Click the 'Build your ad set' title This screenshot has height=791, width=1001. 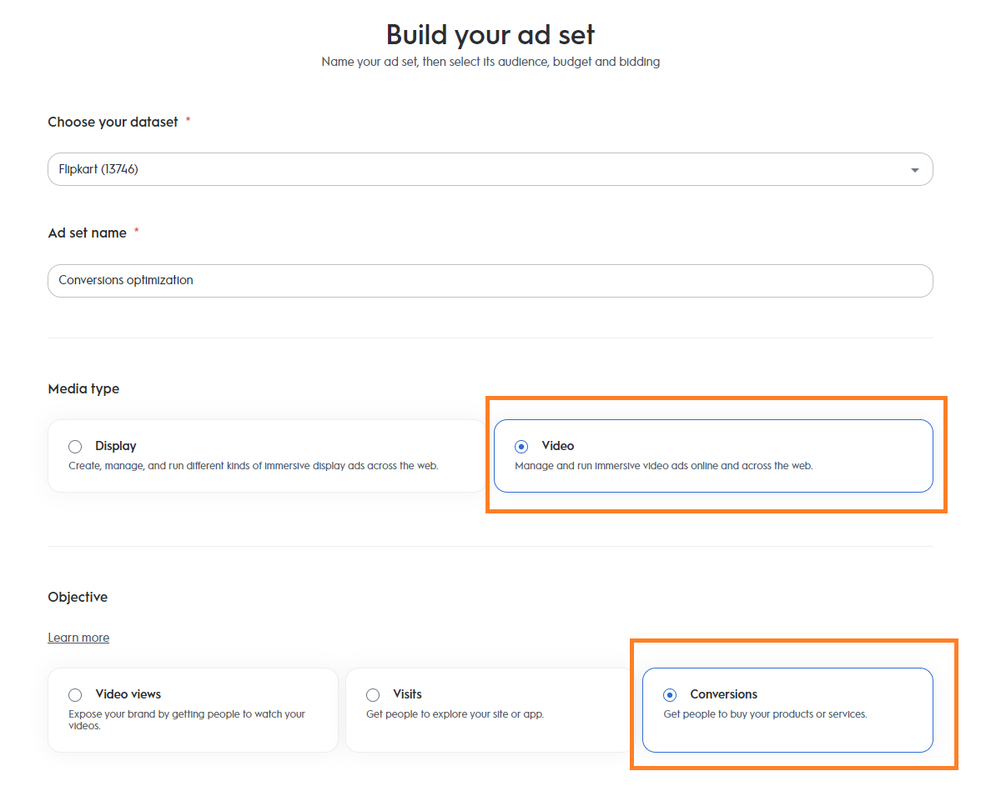coord(490,35)
